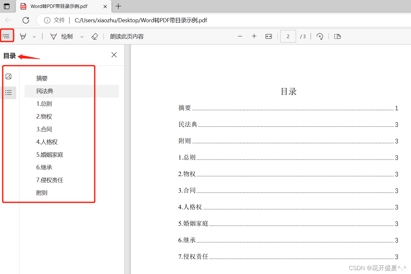Click the page view layout icon
This screenshot has height=274, width=411.
pos(337,37)
